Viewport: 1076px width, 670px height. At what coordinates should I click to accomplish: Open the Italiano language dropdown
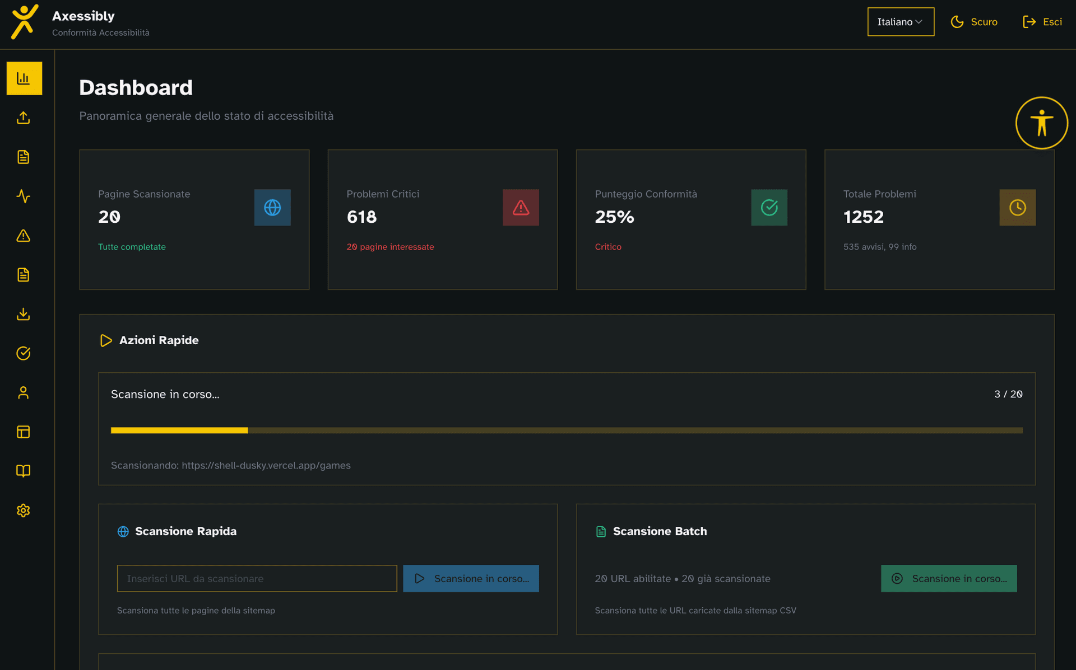click(900, 22)
